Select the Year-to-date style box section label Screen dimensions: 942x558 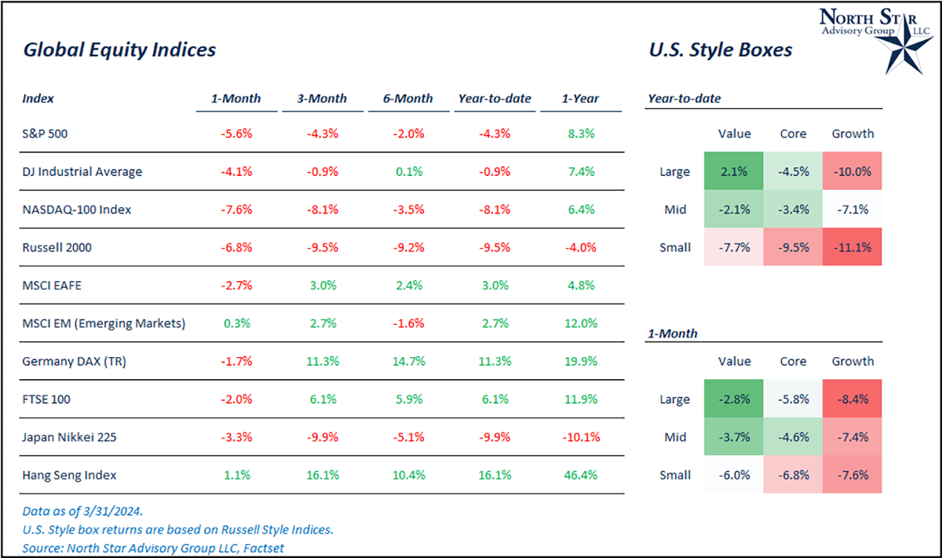(685, 99)
